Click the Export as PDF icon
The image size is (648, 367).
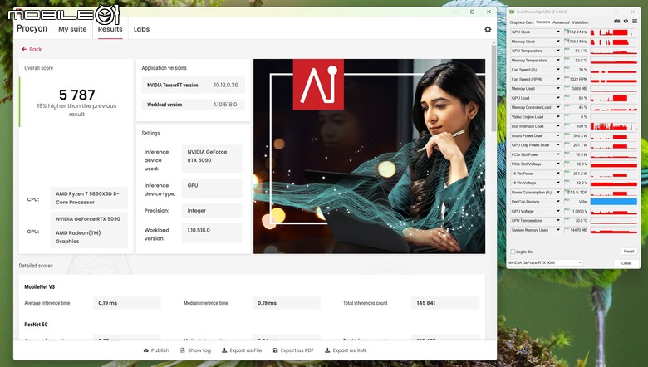click(275, 350)
